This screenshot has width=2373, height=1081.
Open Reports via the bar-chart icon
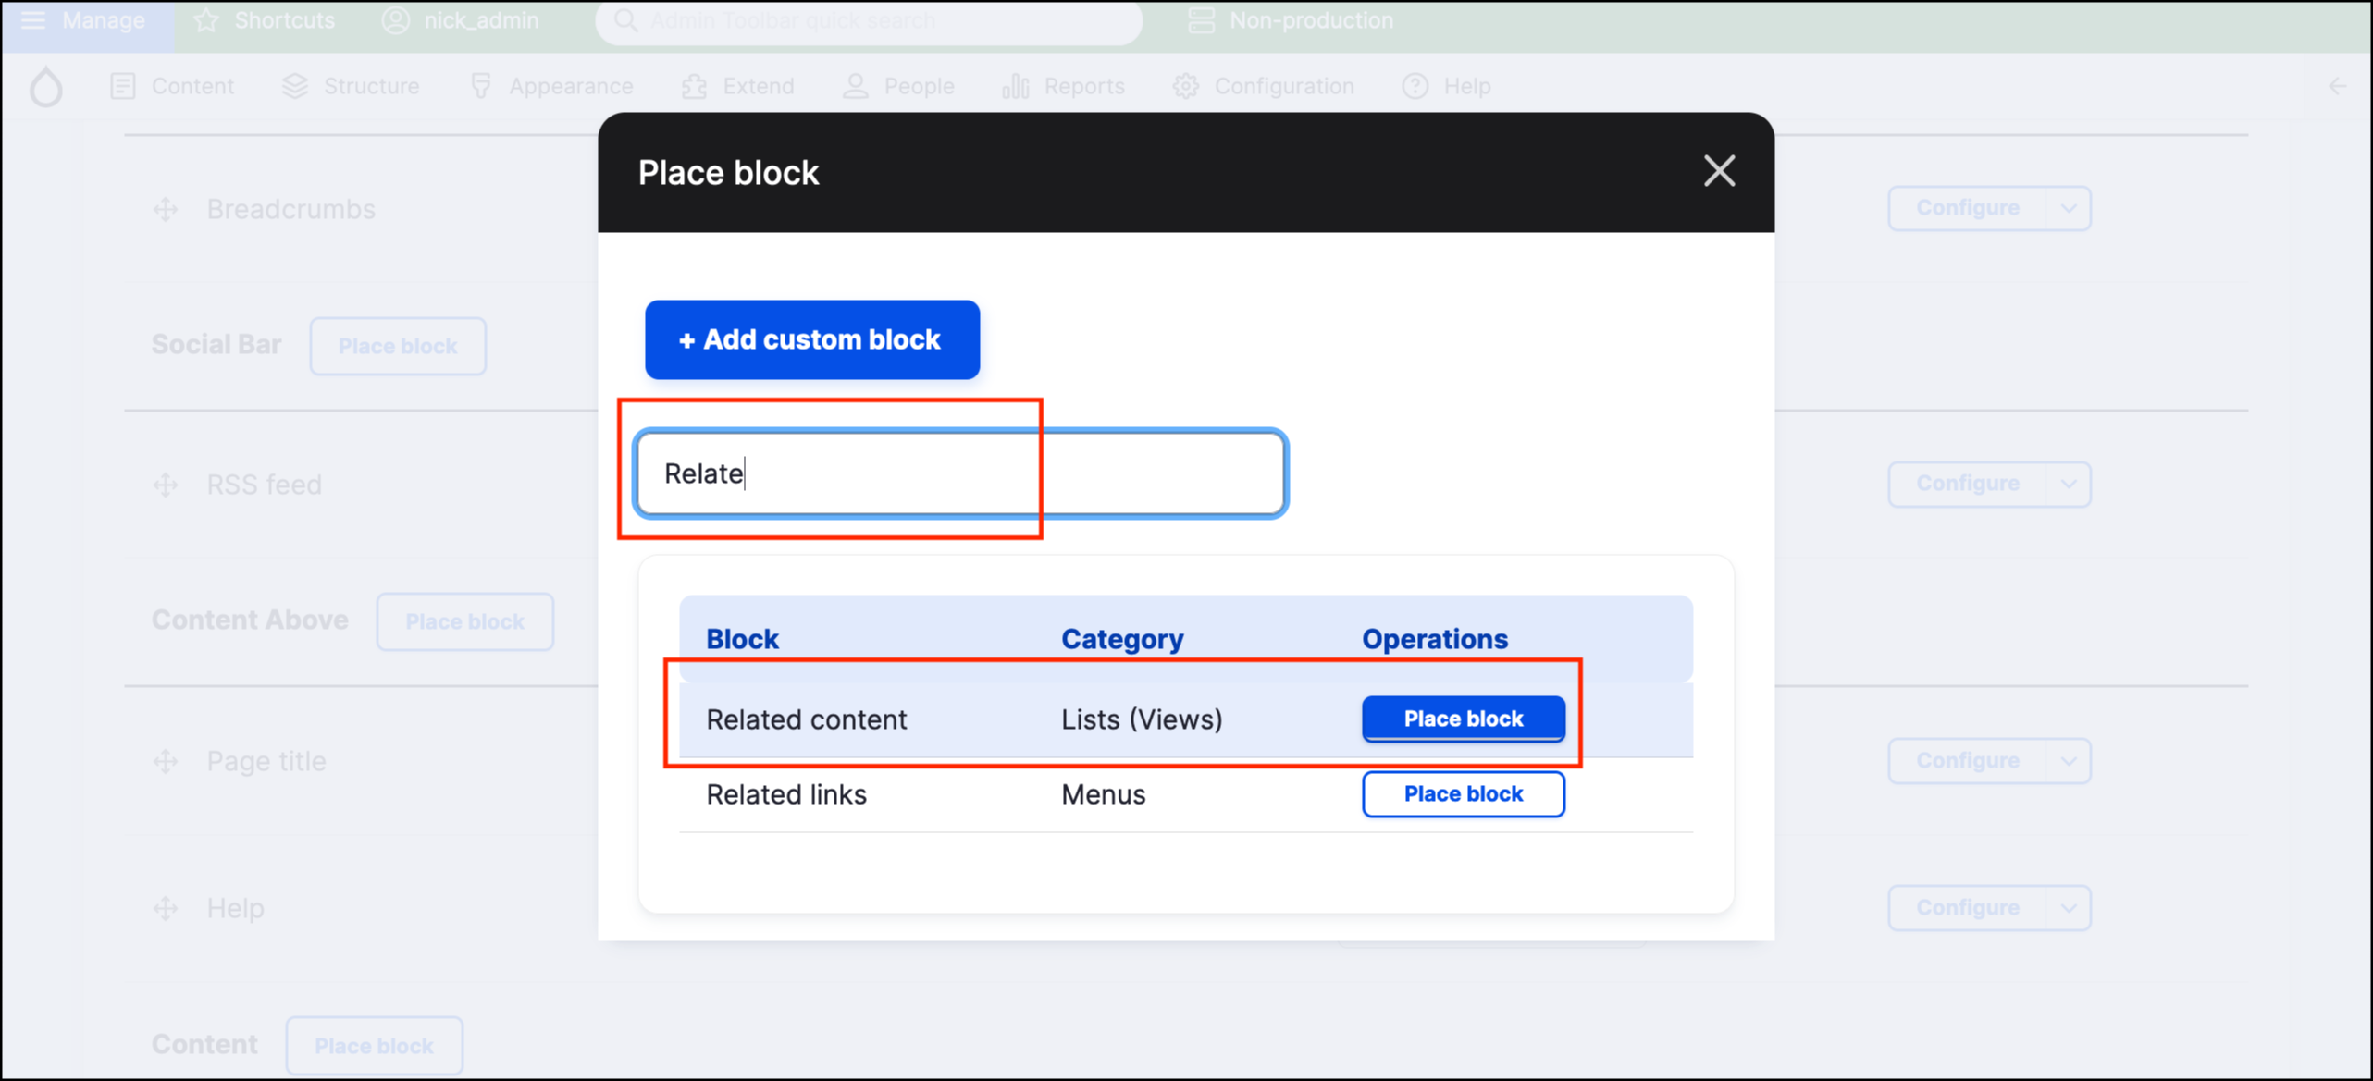click(1015, 86)
